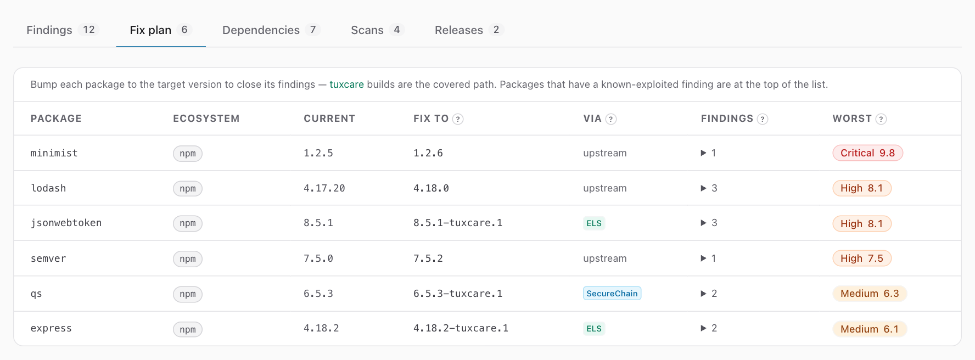Click the SecureChain badge in qs row

612,294
